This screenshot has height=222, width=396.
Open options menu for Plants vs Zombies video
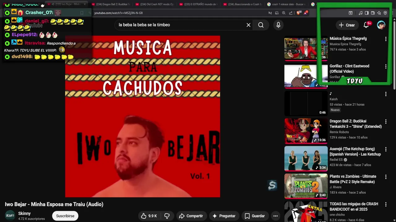pyautogui.click(x=385, y=177)
